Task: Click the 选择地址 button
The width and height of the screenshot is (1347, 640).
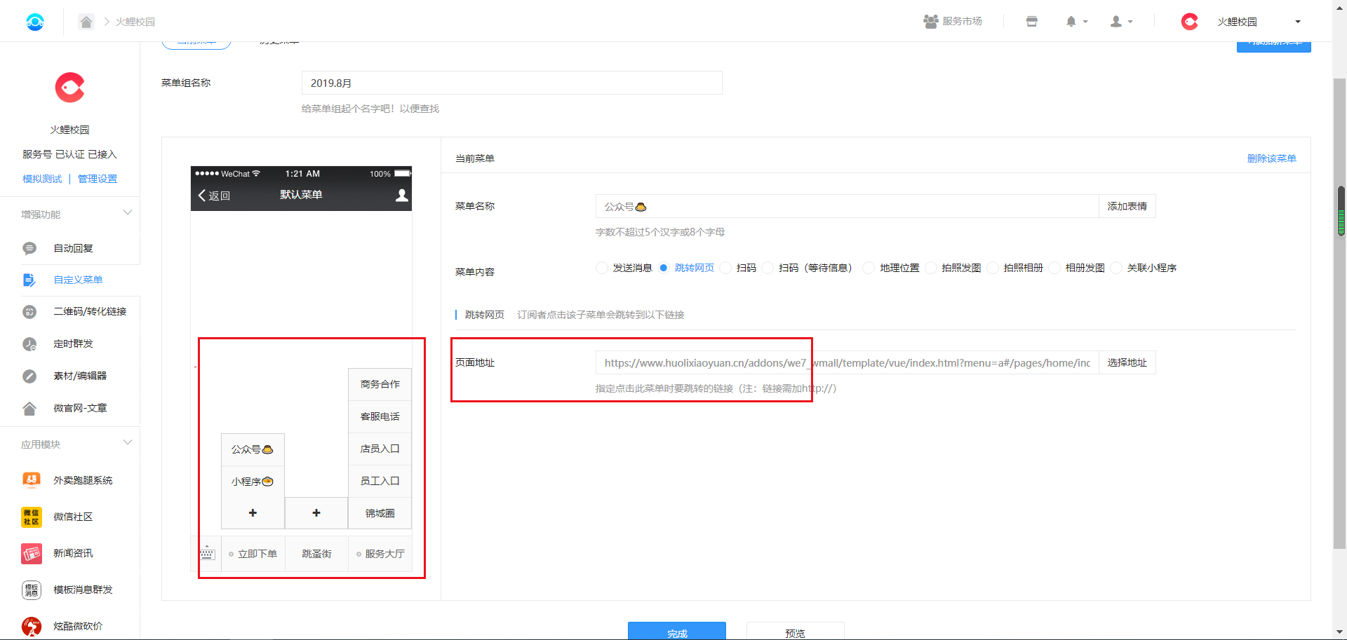Action: (x=1127, y=362)
